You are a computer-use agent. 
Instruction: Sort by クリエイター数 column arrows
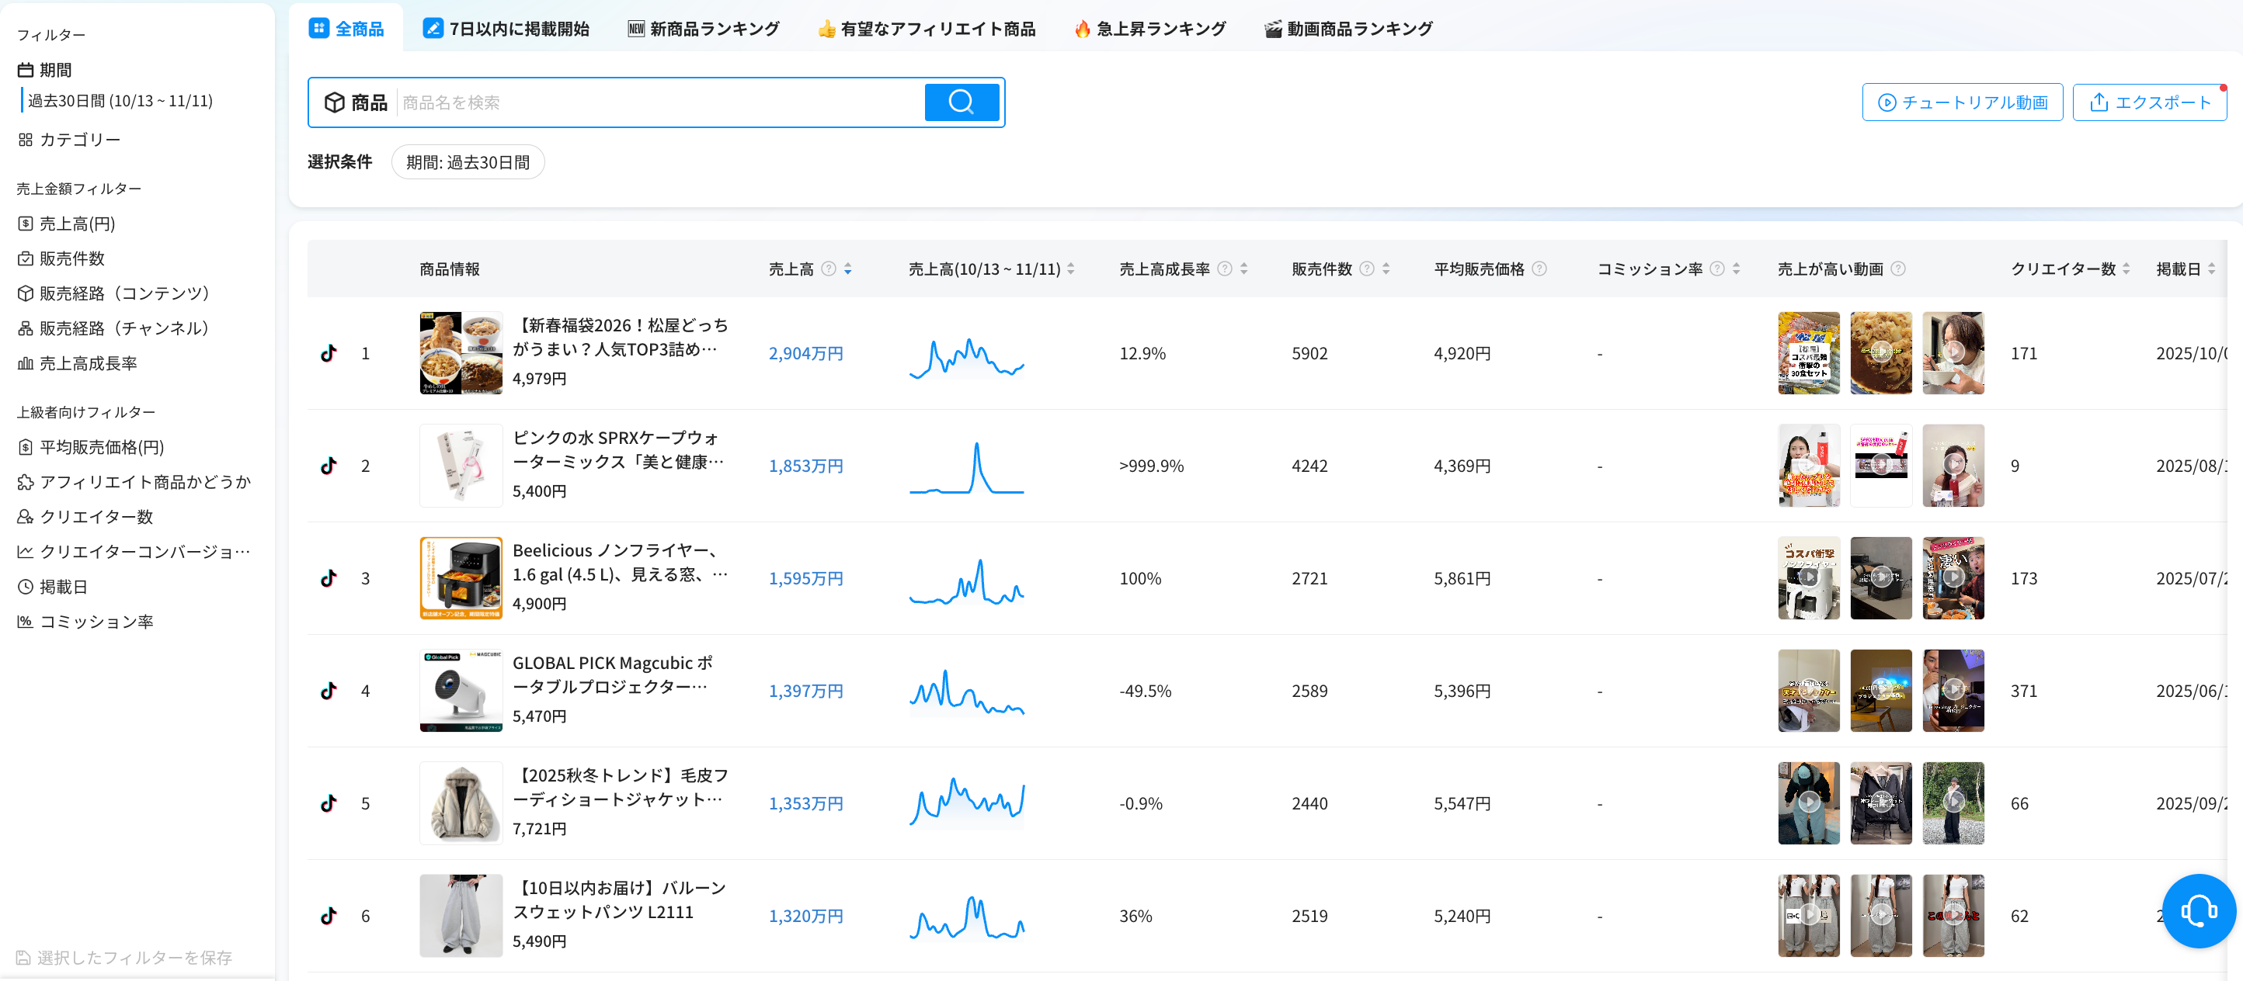coord(2127,269)
